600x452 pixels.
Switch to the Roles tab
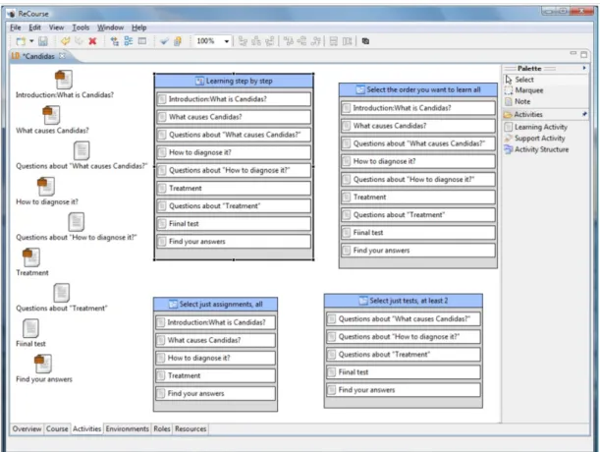point(162,429)
